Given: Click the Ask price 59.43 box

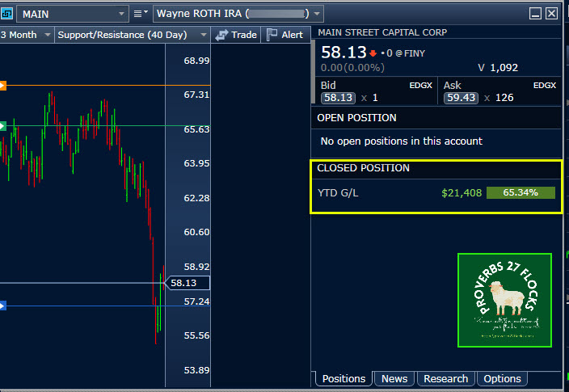Looking at the screenshot, I should pos(461,98).
